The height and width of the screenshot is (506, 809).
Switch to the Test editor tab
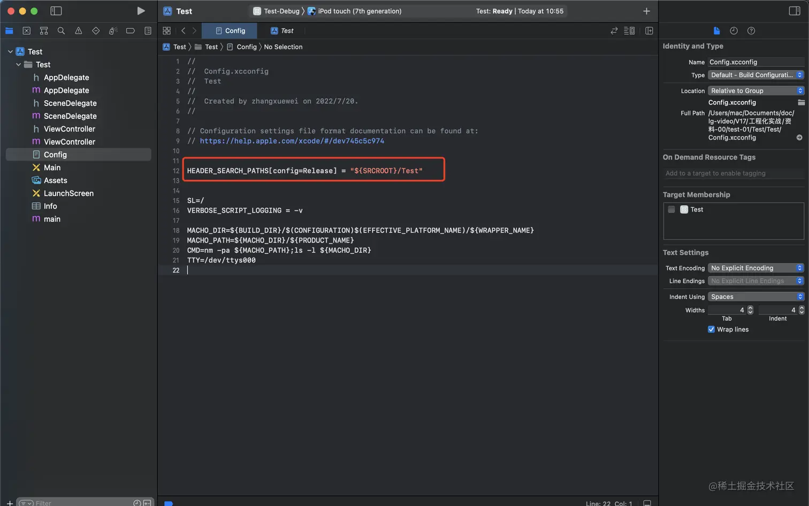point(282,31)
